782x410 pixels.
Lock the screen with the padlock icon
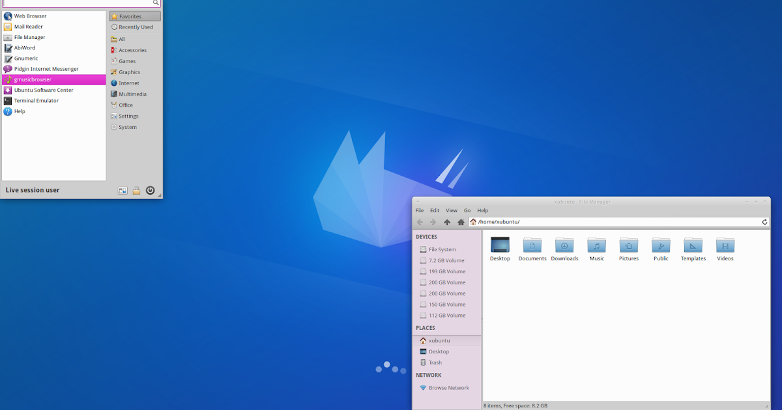tap(136, 190)
